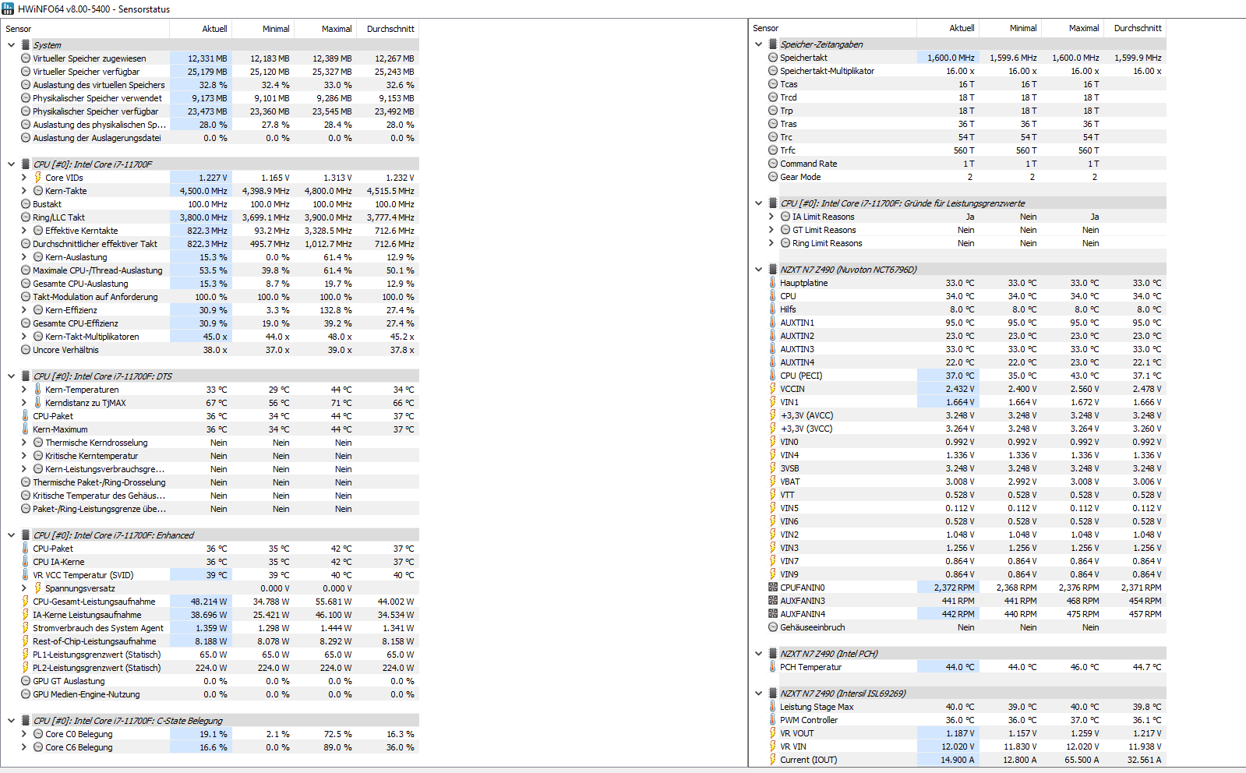The image size is (1246, 773).
Task: Click the lightning icon of IA-Kerne Leistungsaufnahme
Action: click(26, 615)
